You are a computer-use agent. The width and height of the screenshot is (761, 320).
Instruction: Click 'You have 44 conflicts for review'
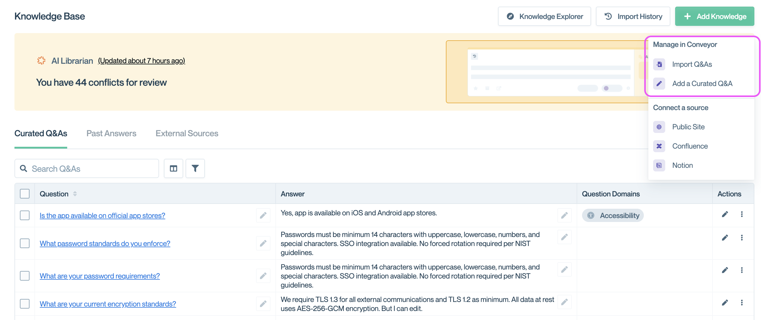102,82
